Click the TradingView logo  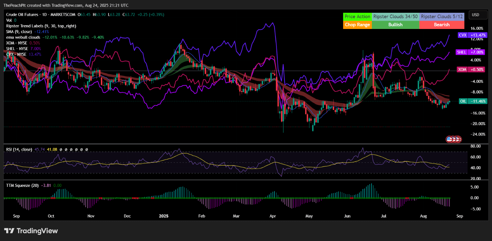pos(31,231)
